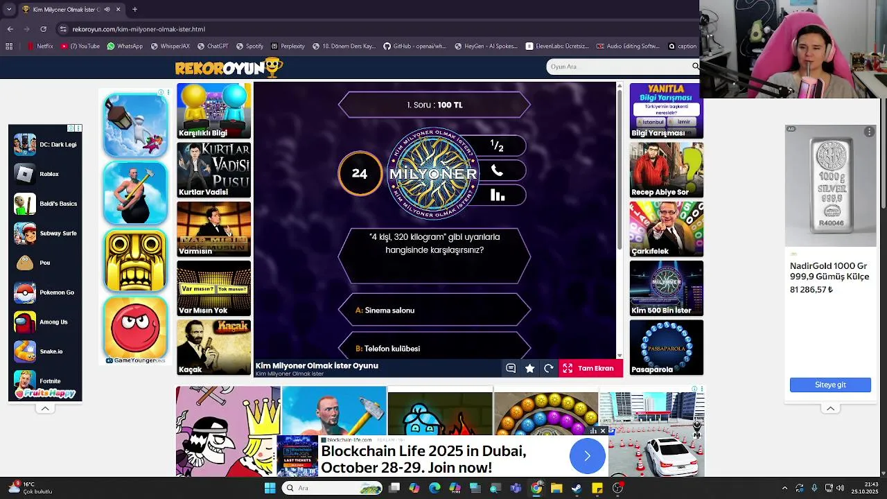Open the Perplexity bookmark

coord(288,46)
